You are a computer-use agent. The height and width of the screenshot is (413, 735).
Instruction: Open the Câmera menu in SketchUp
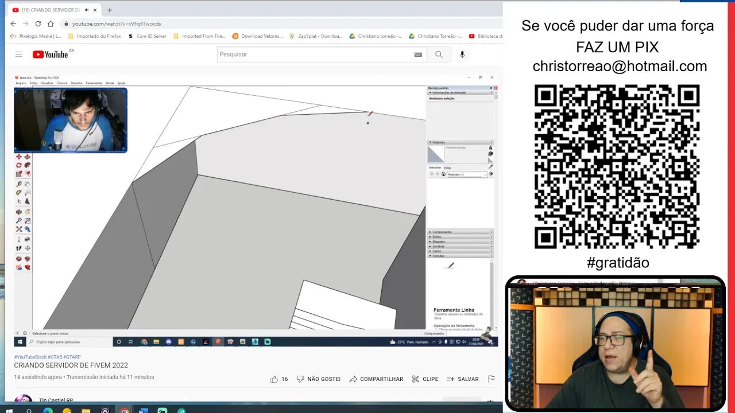point(62,83)
